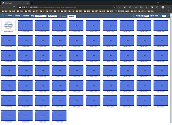Expand the >10 Mbit/s bandwidth dropdown
This screenshot has height=125, width=172.
41,16
